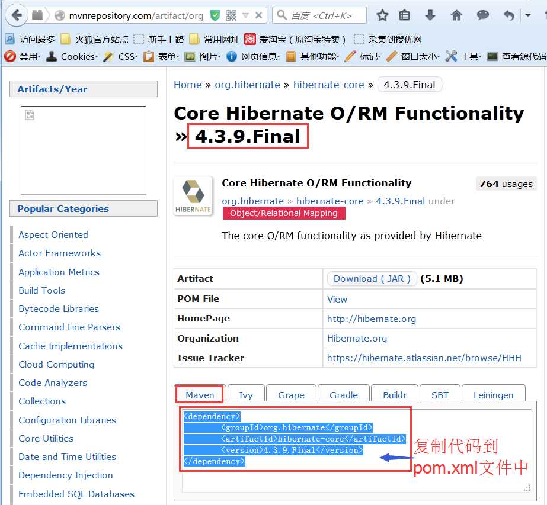Screen dimensions: 547x505
Task: Expand the Cookies developer menu
Action: coord(72,56)
